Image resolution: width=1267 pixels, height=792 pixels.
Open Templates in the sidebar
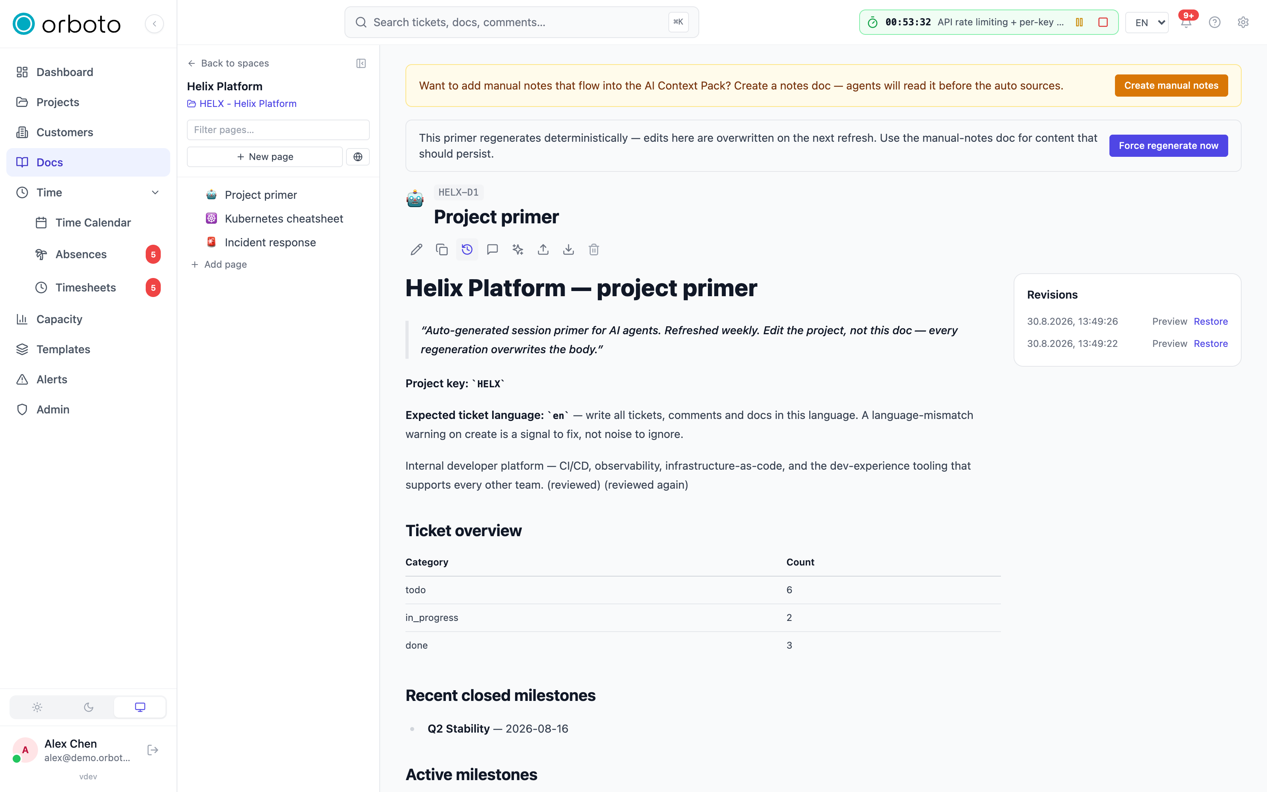click(x=88, y=349)
